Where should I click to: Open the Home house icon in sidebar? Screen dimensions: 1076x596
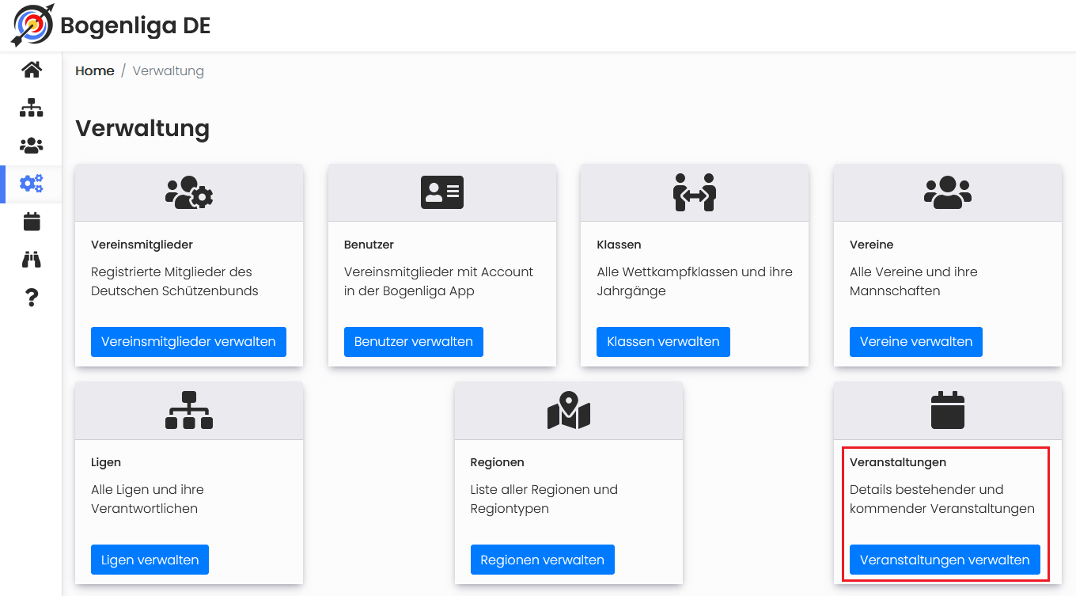pyautogui.click(x=32, y=70)
